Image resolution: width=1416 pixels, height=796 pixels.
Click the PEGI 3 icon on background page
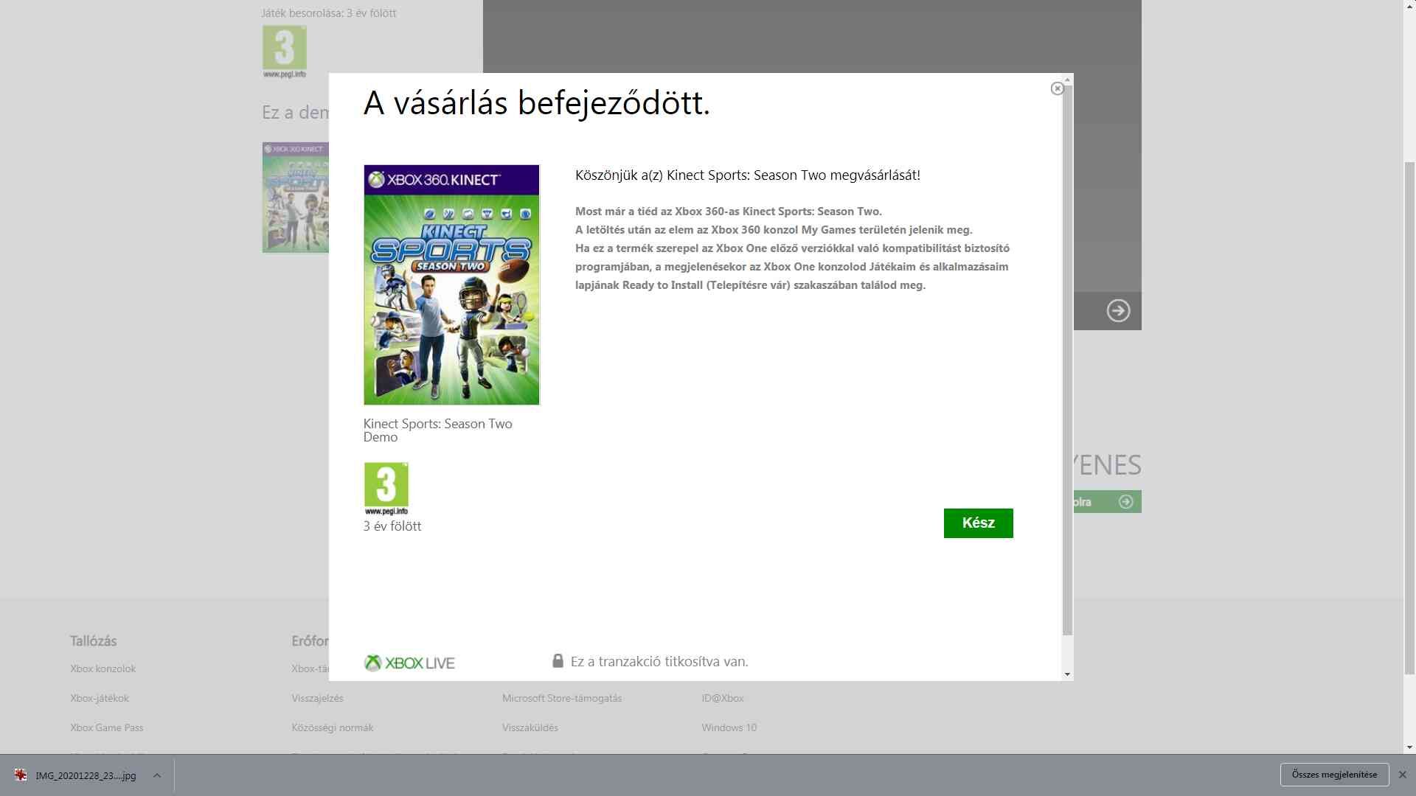[x=284, y=52]
